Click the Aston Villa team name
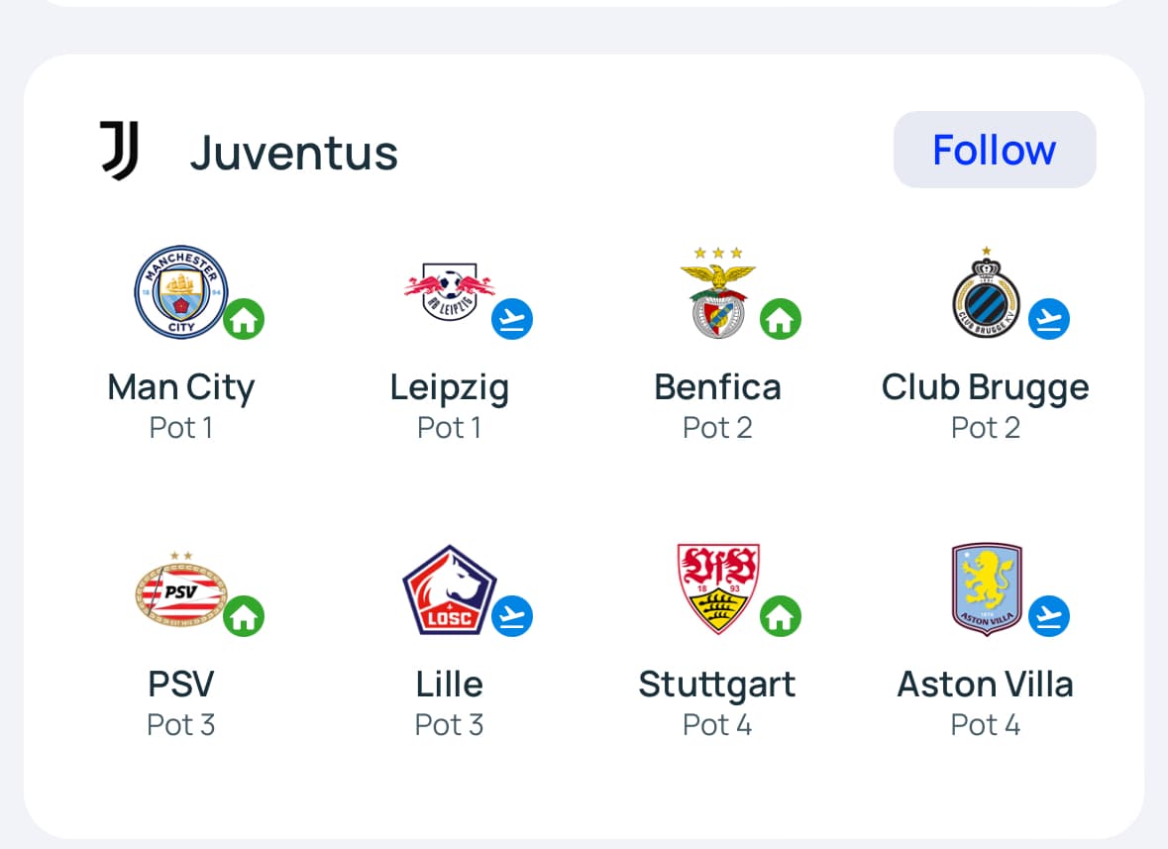Image resolution: width=1168 pixels, height=849 pixels. 985,685
